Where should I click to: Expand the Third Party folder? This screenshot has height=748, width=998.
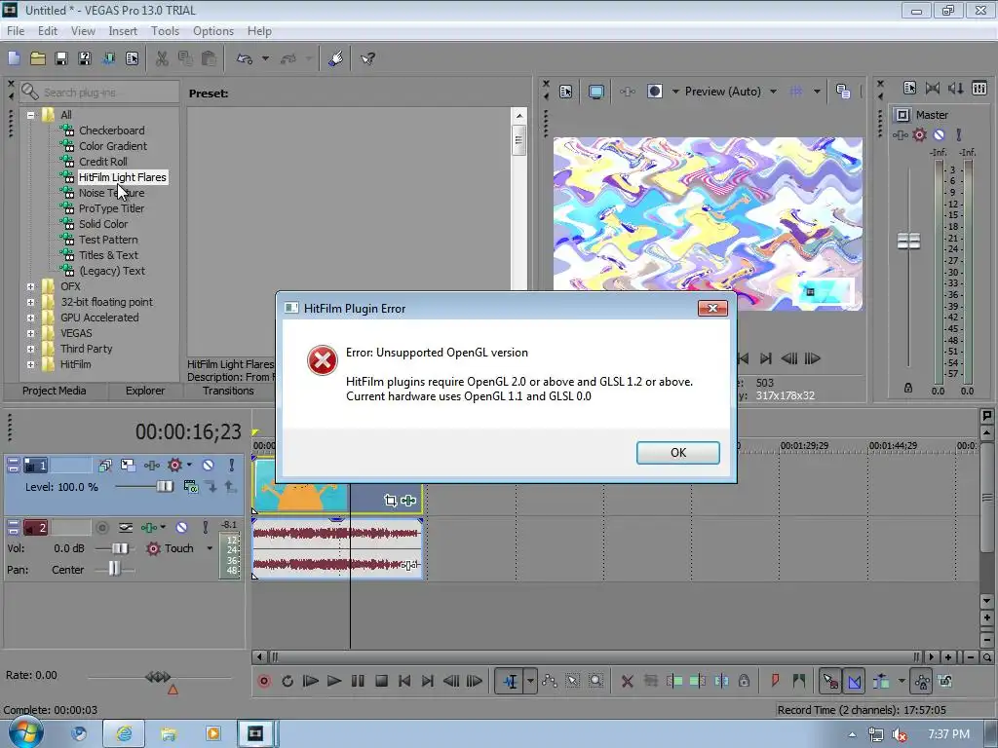click(x=30, y=349)
